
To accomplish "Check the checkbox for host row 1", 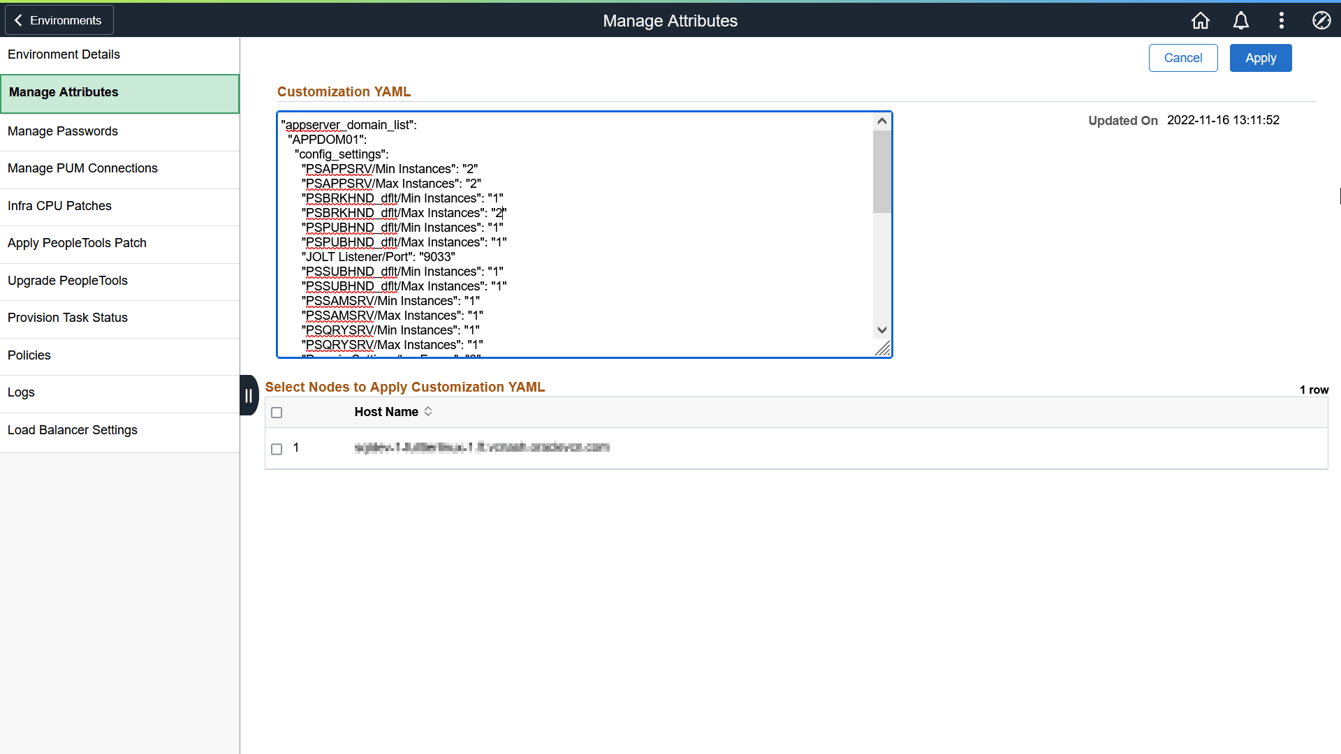I will tap(277, 449).
